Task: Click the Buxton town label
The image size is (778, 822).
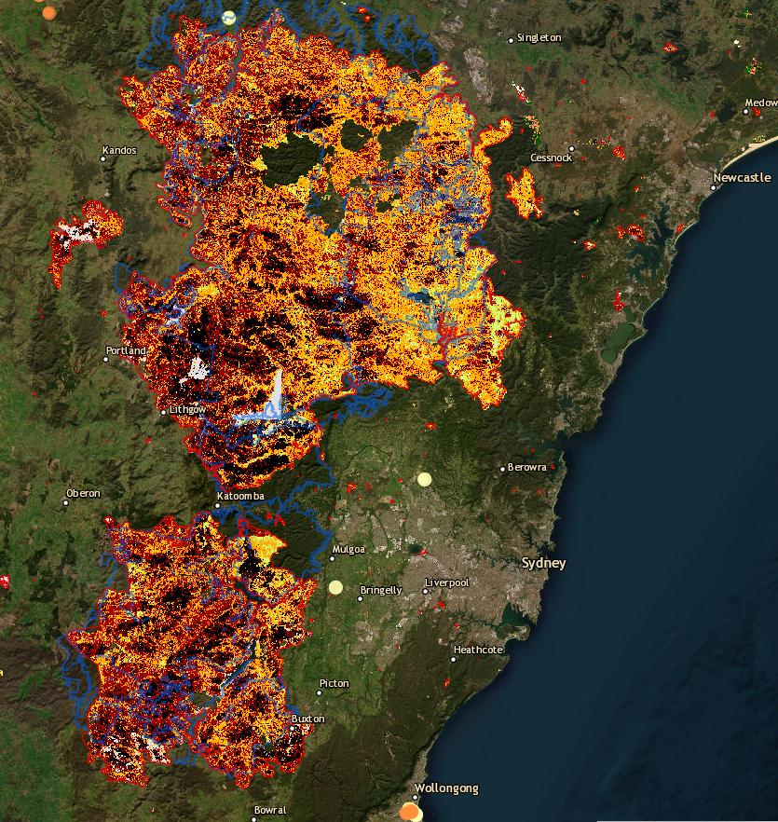Action: click(307, 719)
